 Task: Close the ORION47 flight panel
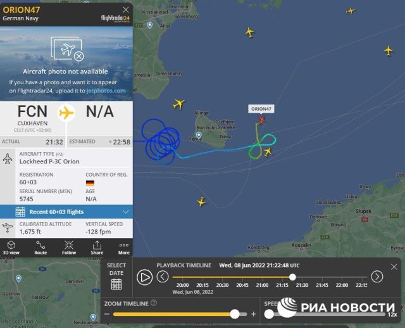tap(126, 10)
